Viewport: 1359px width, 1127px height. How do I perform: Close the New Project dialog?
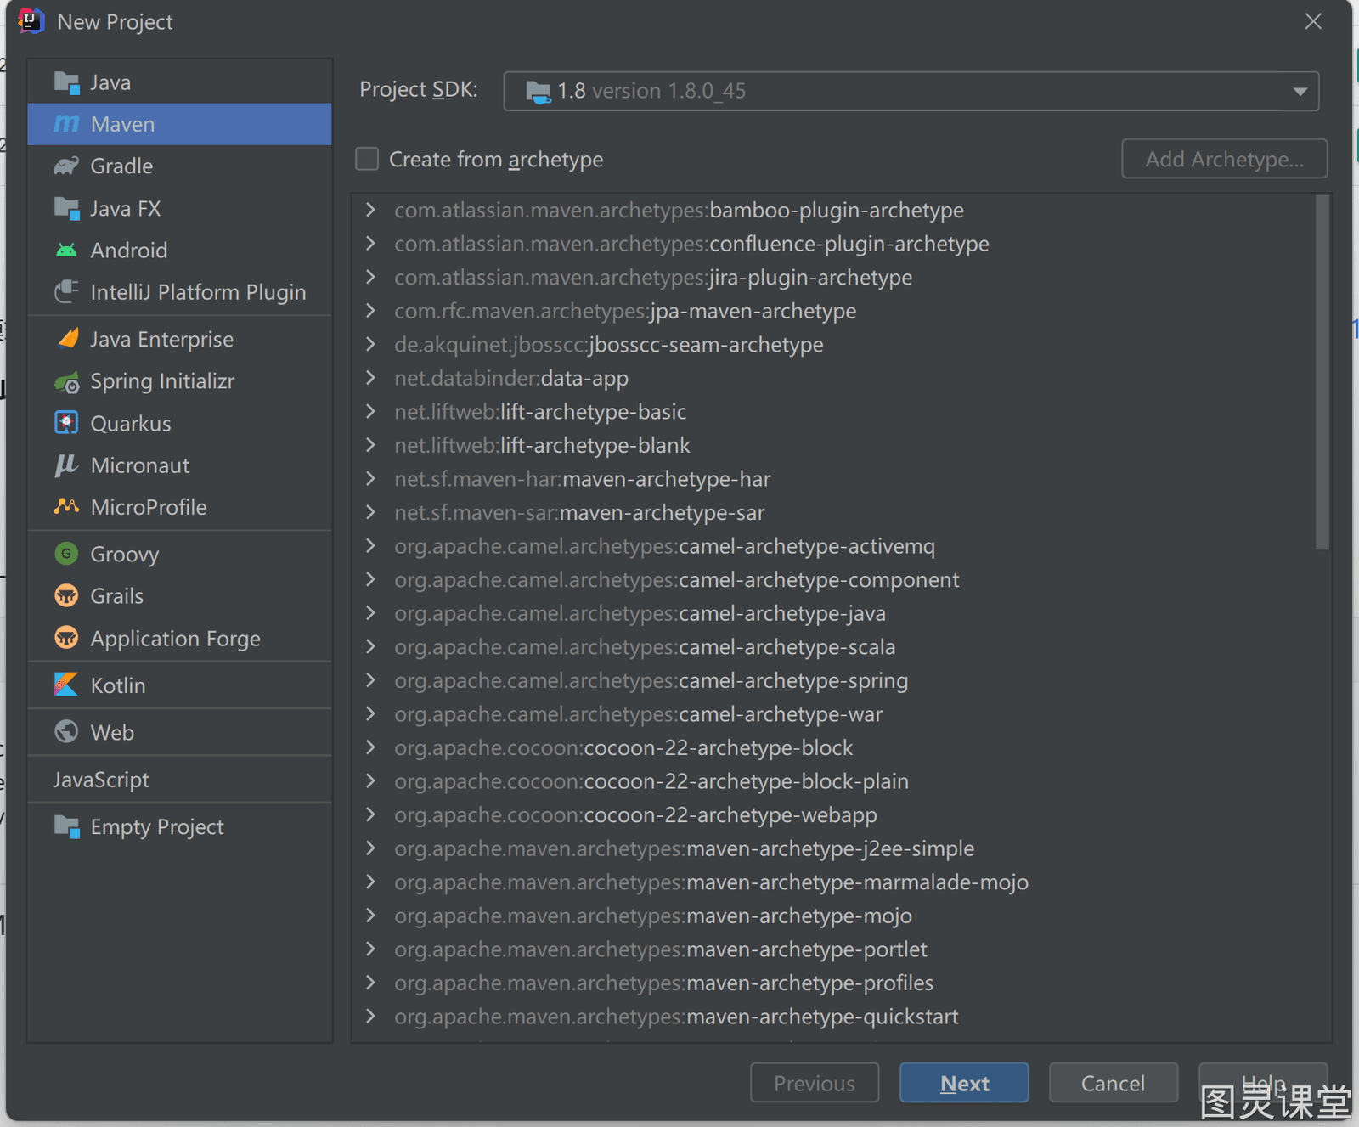1313,21
